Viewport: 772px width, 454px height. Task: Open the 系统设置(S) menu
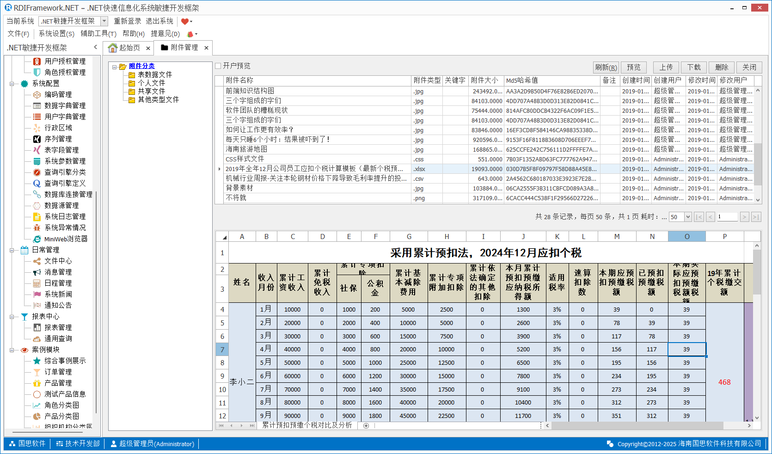[x=56, y=34]
